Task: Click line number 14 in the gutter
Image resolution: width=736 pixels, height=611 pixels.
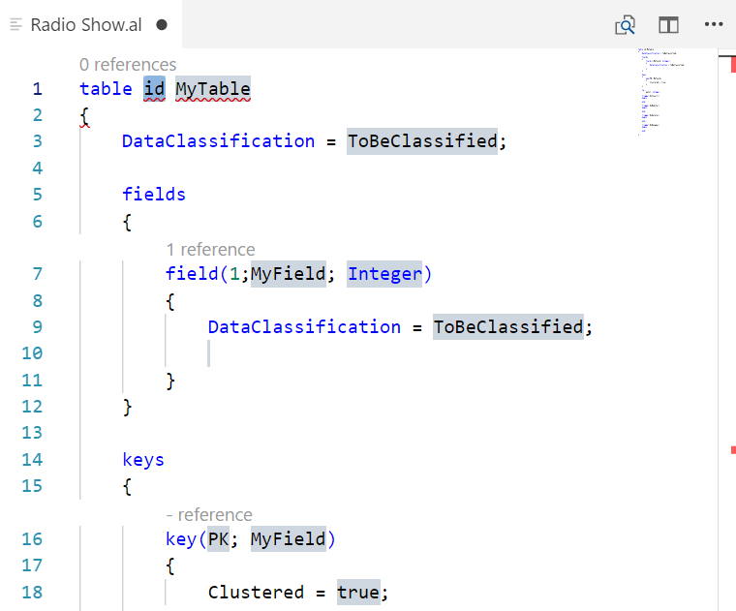Action: [32, 460]
